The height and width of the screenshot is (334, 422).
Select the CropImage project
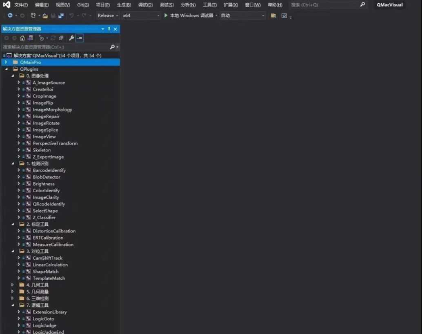44,96
